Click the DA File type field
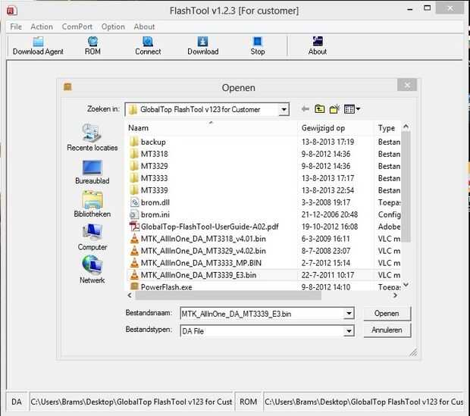This screenshot has height=416, width=470. click(x=262, y=331)
